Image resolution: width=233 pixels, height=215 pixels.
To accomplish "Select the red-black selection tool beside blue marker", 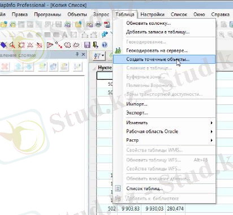I will (12, 45).
